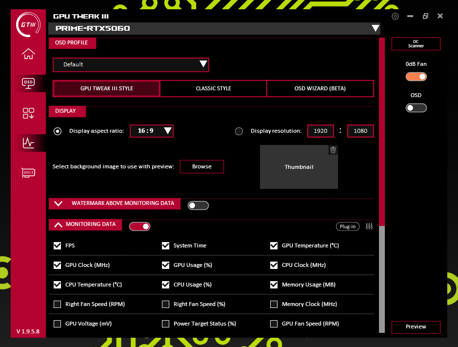Enable Power Target Status (%) checkbox
Viewport: 458px width, 347px height.
click(x=166, y=324)
